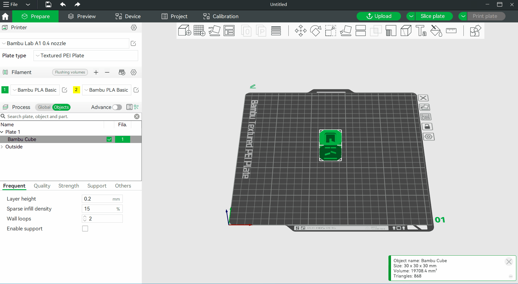This screenshot has height=284, width=518.
Task: Toggle Advance mode switch
Action: (117, 107)
